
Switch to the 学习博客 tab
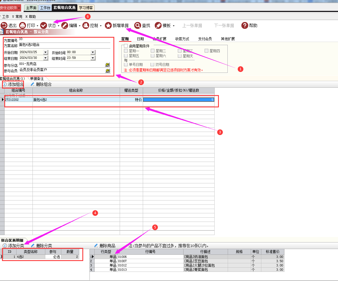click(86, 8)
